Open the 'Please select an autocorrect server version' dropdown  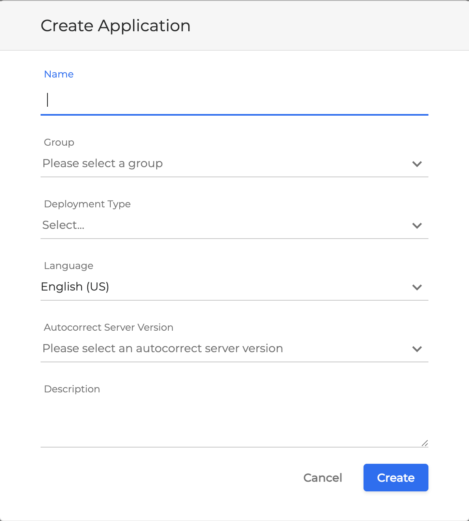[227, 349]
